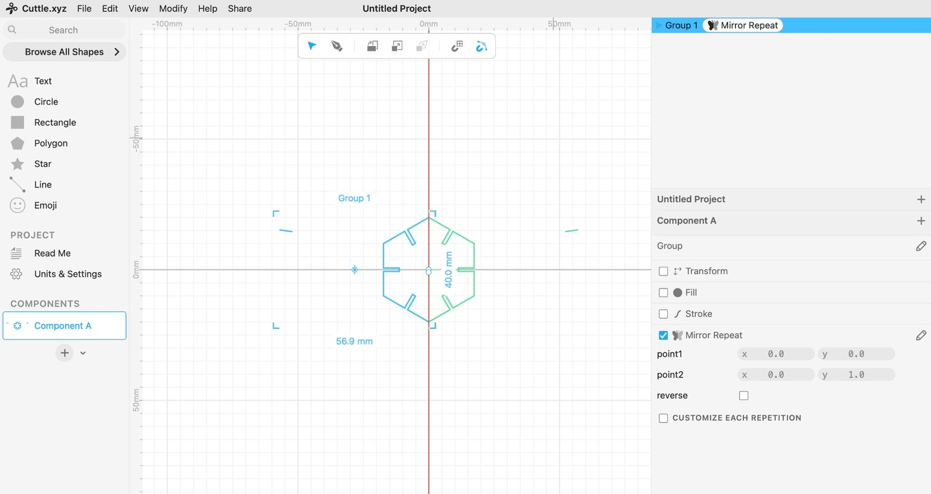Screen dimensions: 931x494
Task: Click the Star shape icon
Action: pos(17,164)
